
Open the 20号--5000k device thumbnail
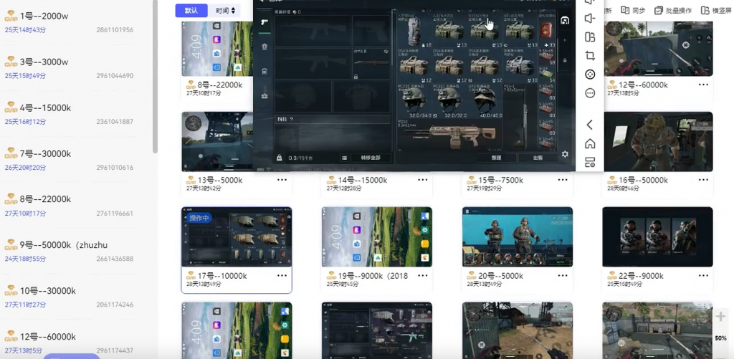tap(517, 237)
